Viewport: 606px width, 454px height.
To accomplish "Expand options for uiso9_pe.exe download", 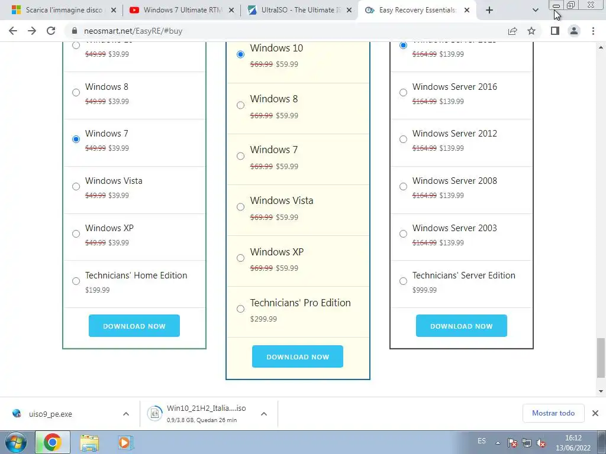I will 126,414.
